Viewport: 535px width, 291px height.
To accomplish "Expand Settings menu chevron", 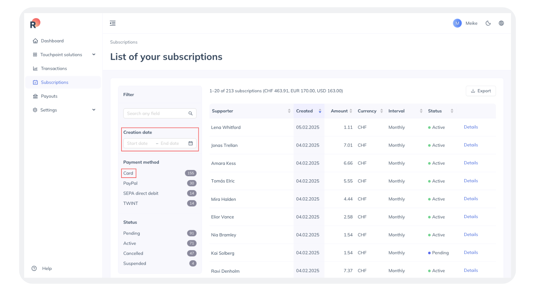I will coord(94,110).
